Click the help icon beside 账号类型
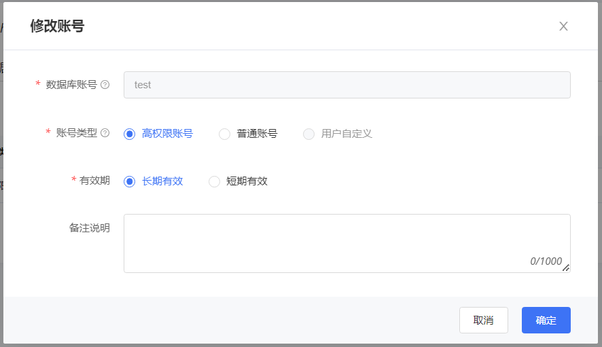Viewport: 602px width, 347px height. [x=105, y=133]
